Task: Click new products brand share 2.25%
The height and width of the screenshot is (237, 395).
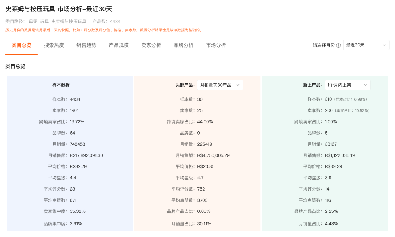Action: (x=331, y=211)
